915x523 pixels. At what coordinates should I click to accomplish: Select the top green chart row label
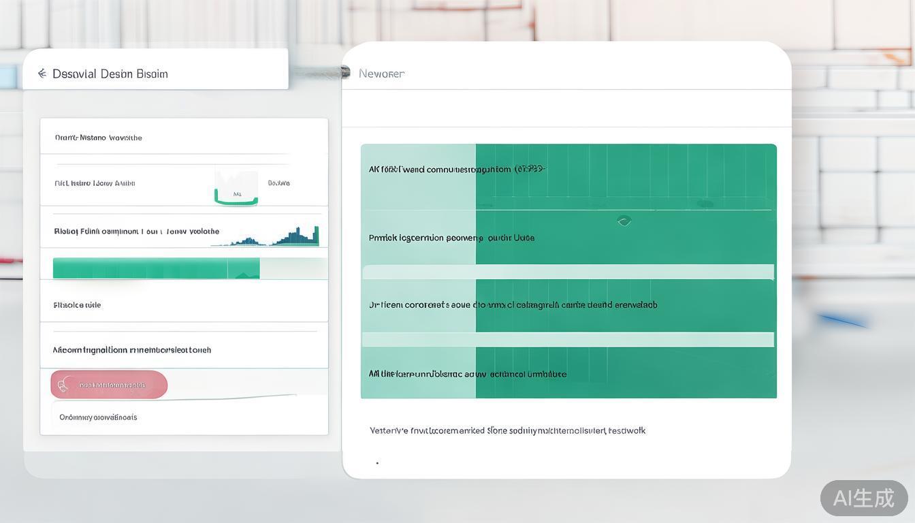(x=456, y=170)
